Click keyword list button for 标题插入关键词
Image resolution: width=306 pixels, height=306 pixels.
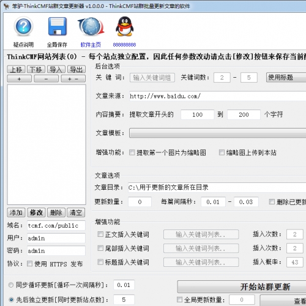[x=201, y=262]
